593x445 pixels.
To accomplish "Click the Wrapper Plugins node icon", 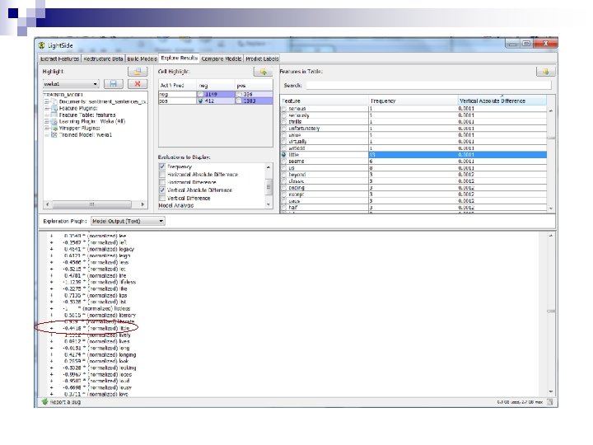I will click(x=54, y=128).
